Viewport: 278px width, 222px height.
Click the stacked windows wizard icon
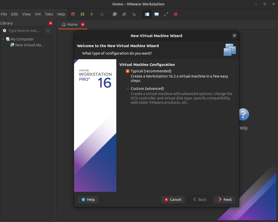tap(230, 49)
